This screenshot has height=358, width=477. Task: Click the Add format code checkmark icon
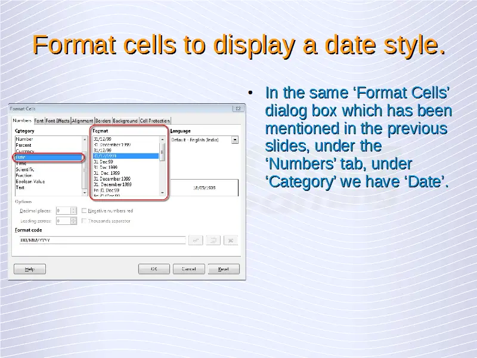click(195, 240)
